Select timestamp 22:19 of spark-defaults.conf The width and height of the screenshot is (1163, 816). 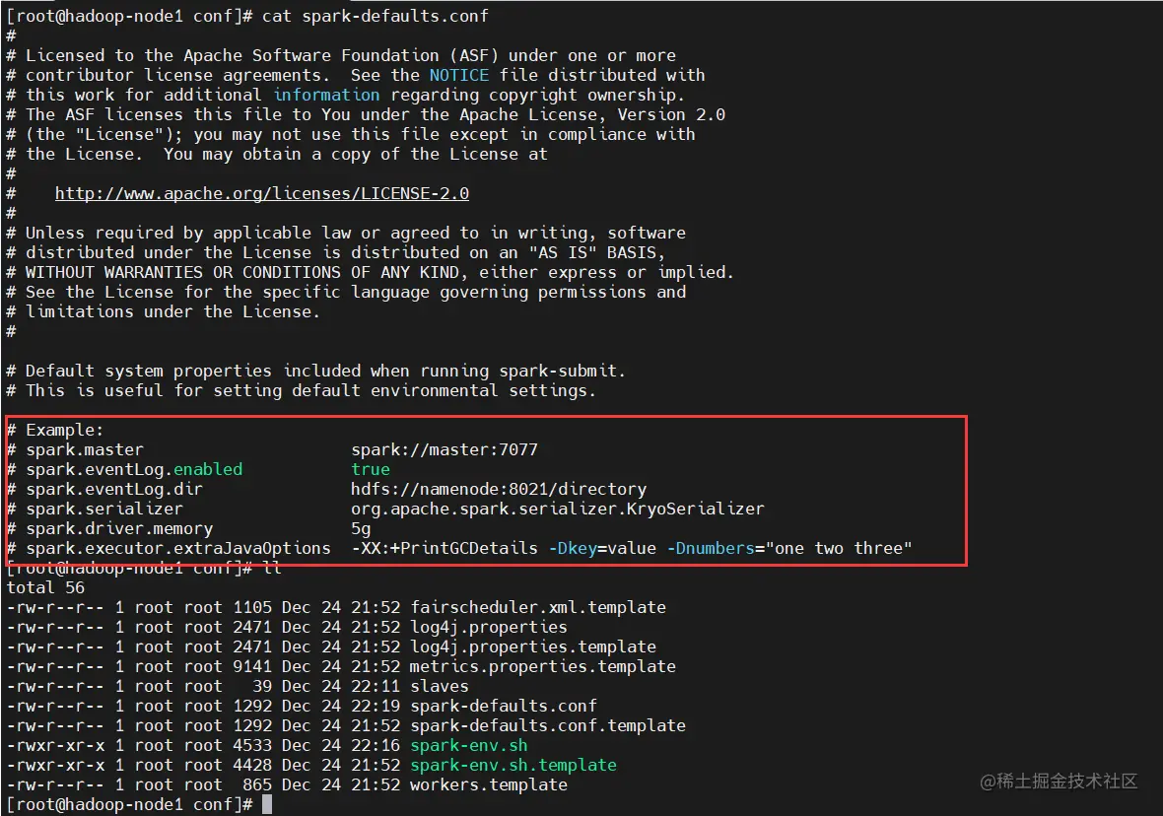(376, 707)
